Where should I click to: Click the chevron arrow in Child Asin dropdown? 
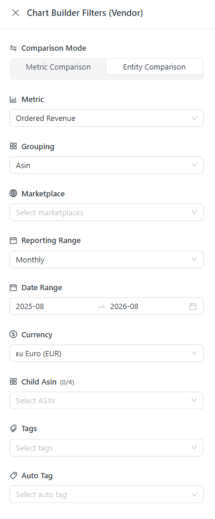[x=194, y=400]
